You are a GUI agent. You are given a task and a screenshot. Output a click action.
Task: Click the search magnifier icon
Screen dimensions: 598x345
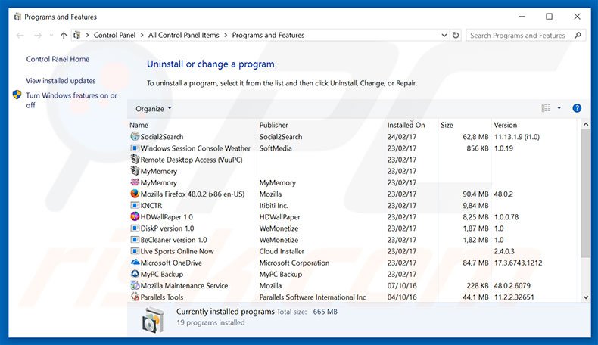(578, 35)
